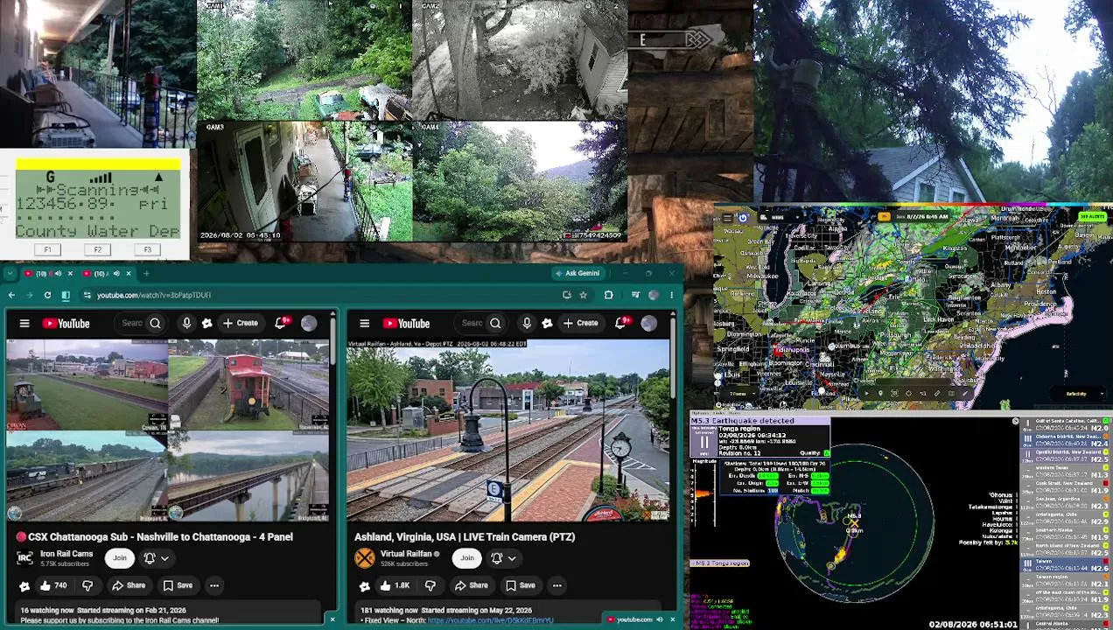Open Virtual Railfan channel avatar
Viewport: 1113px width, 630px height.
[x=365, y=557]
